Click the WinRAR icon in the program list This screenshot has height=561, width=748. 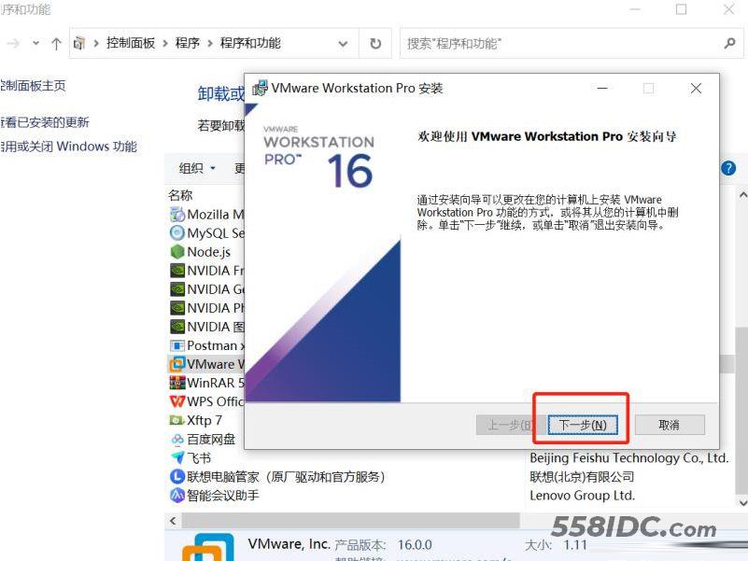coord(177,383)
